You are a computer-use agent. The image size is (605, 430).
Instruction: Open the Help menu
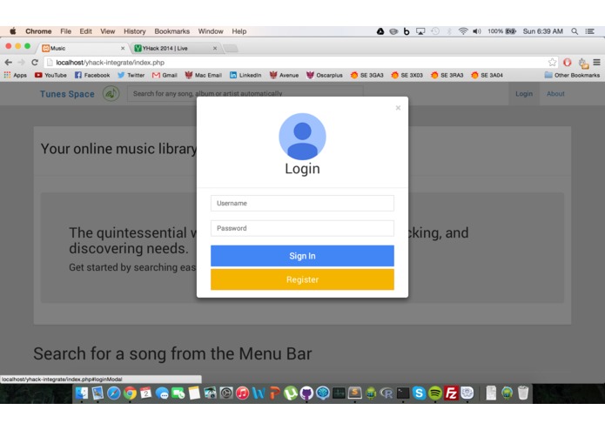(x=239, y=31)
